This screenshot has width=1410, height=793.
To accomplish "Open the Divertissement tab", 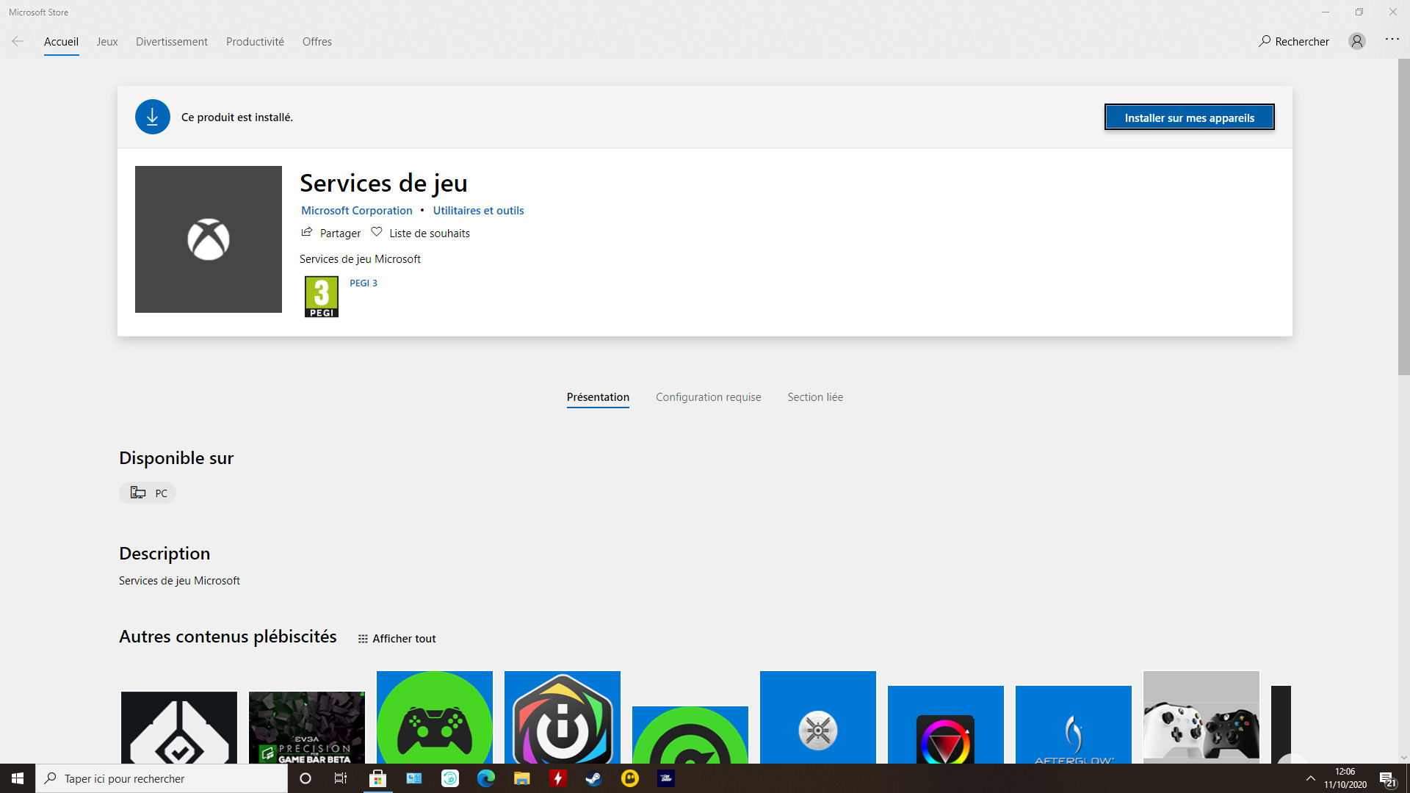I will tap(172, 42).
